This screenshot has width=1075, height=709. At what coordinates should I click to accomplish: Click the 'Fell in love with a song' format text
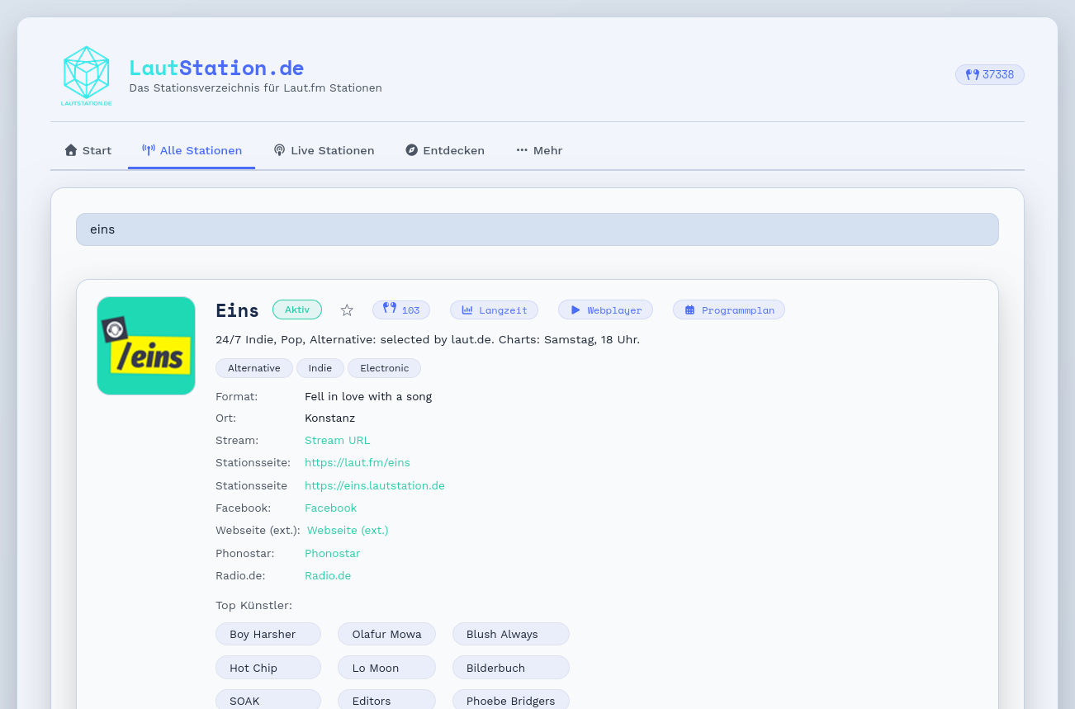368,396
